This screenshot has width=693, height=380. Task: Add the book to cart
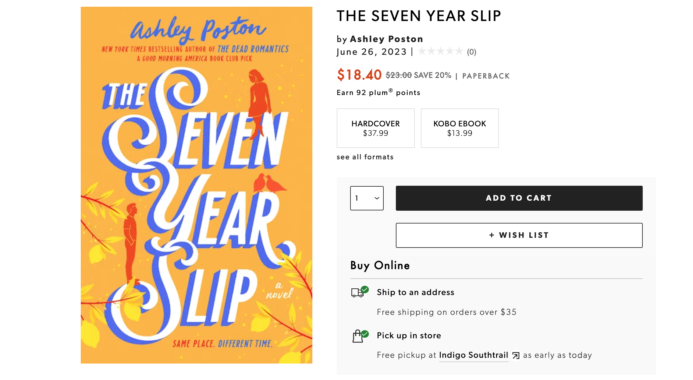click(519, 198)
